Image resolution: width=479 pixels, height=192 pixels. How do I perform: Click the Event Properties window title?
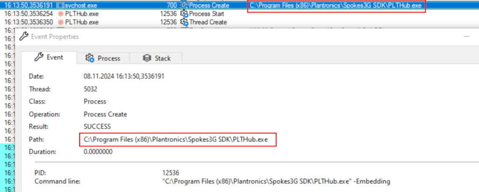click(55, 36)
